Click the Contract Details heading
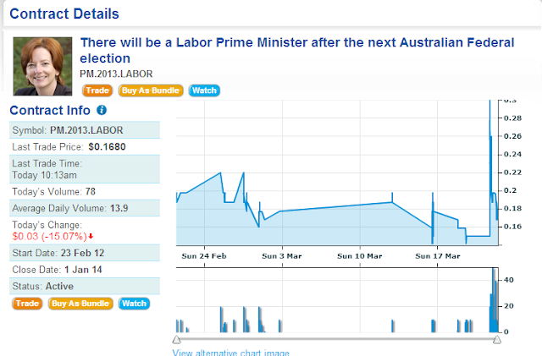Image resolution: width=542 pixels, height=356 pixels. [x=64, y=14]
